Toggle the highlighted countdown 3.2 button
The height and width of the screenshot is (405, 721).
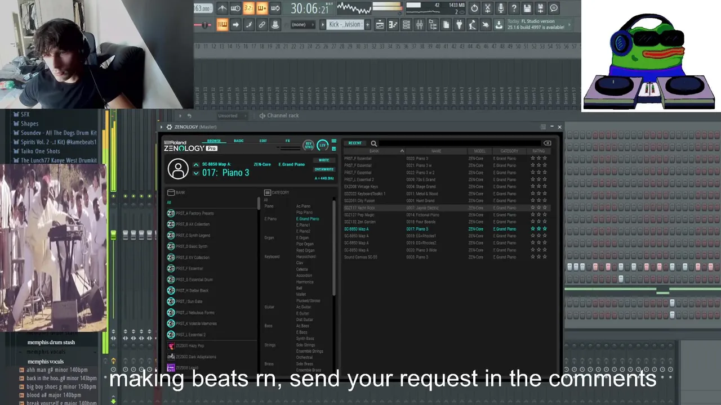click(248, 8)
